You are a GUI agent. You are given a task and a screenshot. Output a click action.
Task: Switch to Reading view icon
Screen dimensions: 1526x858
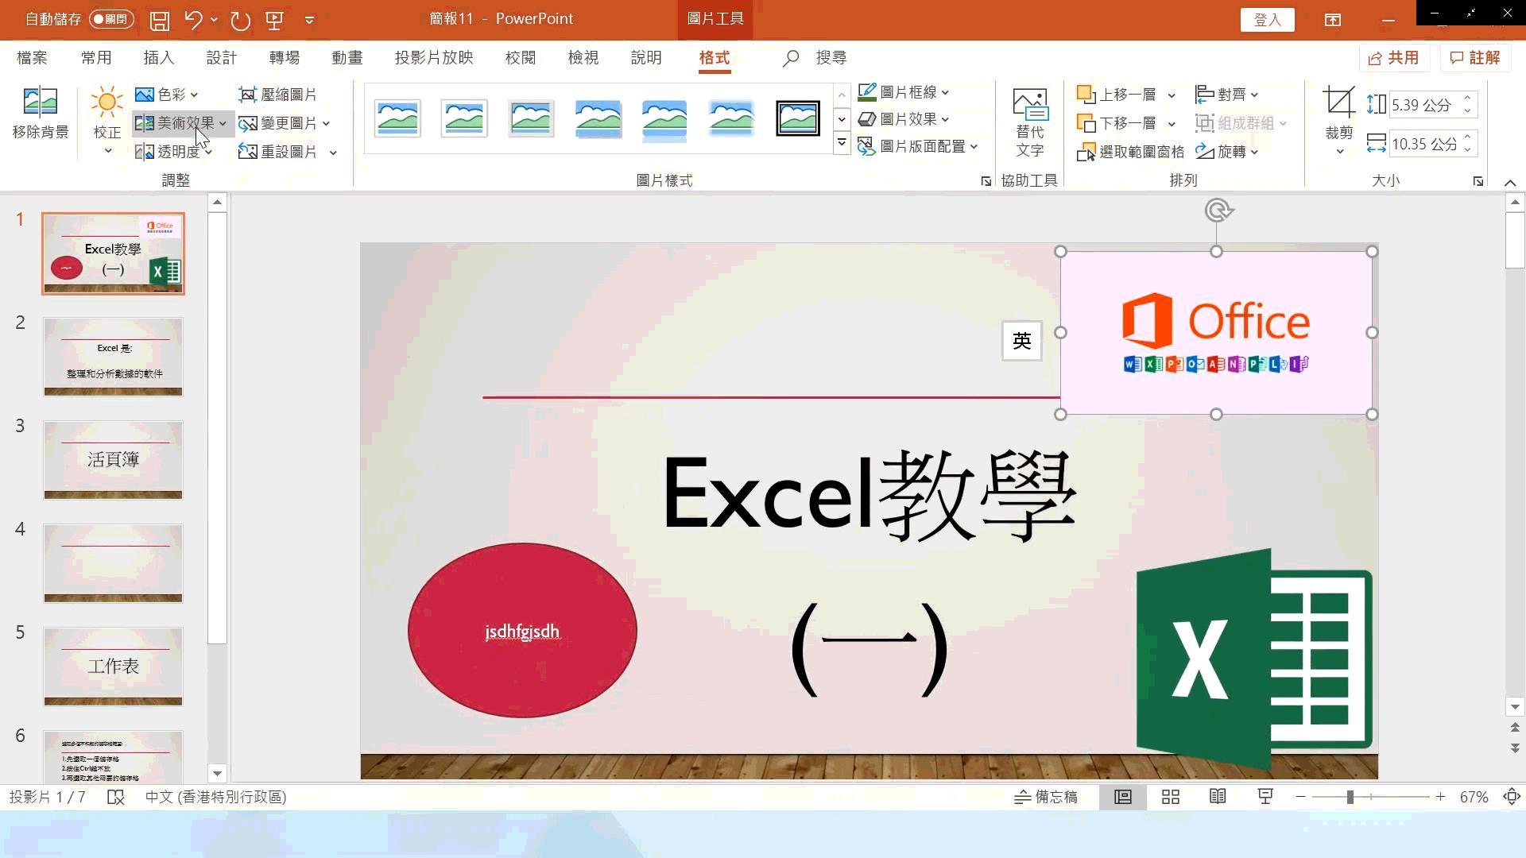tap(1218, 797)
